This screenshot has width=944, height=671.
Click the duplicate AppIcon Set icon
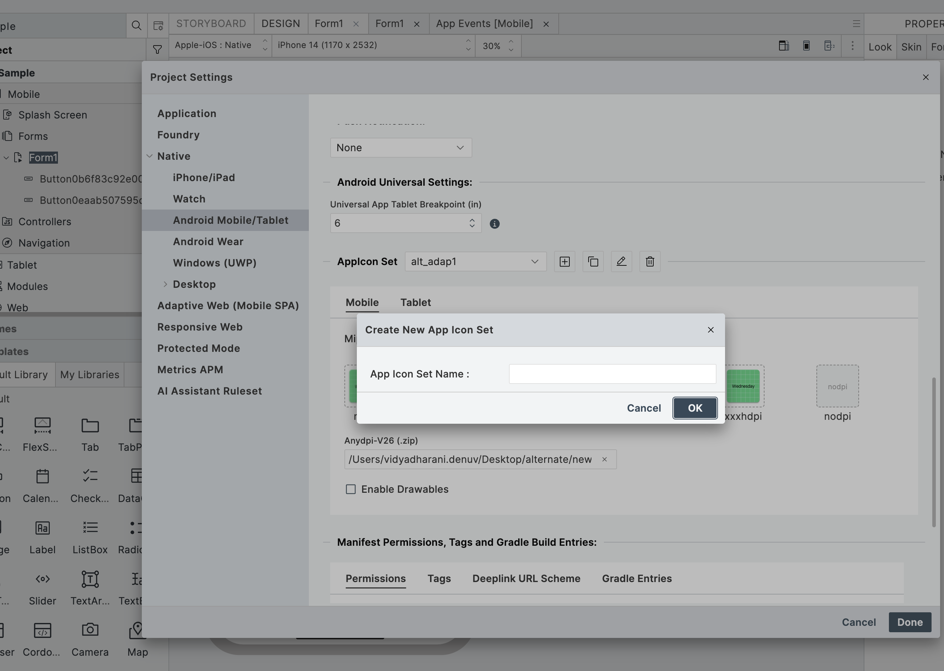click(593, 261)
